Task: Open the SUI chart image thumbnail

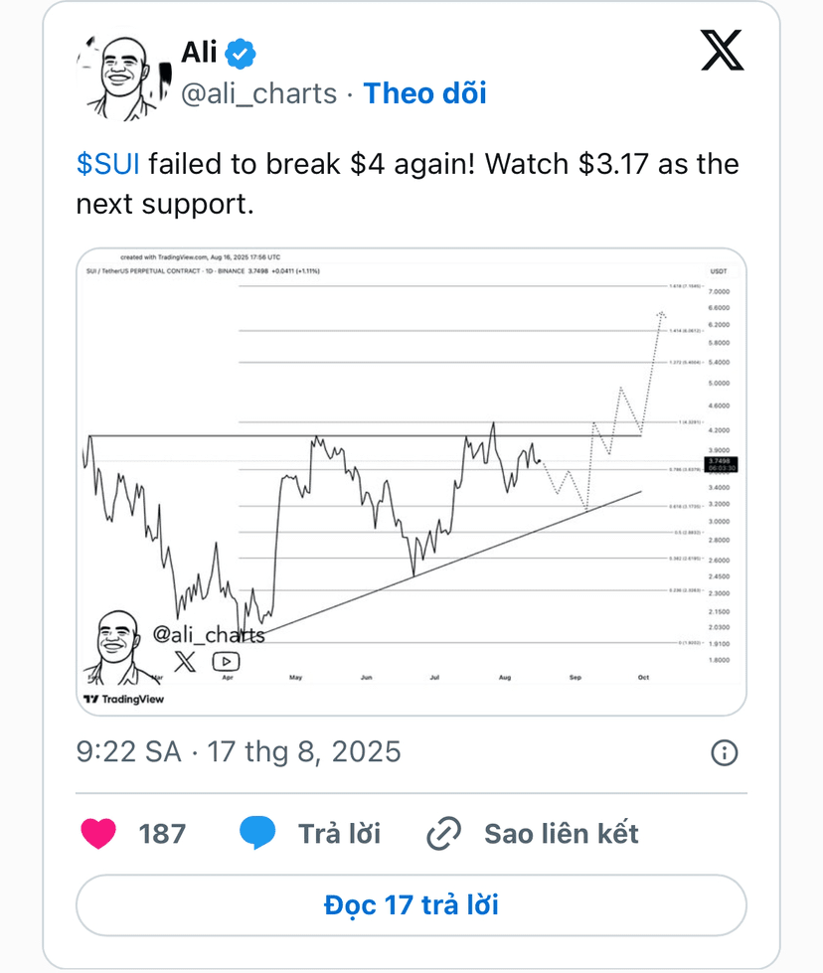Action: 411,482
